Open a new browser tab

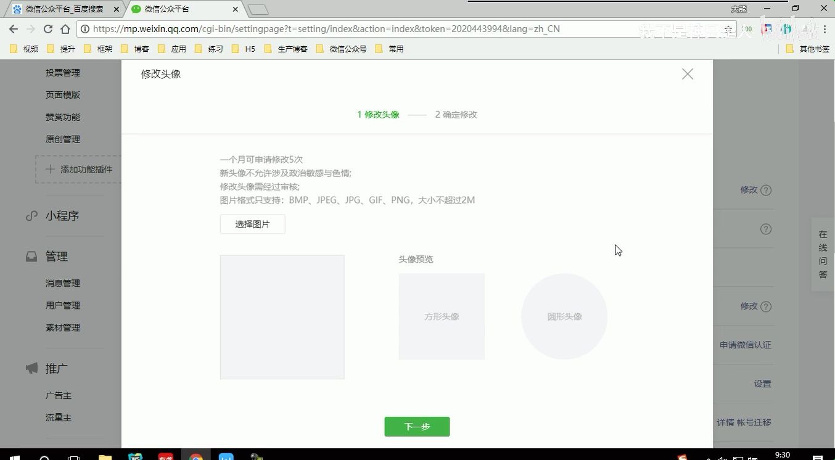258,9
